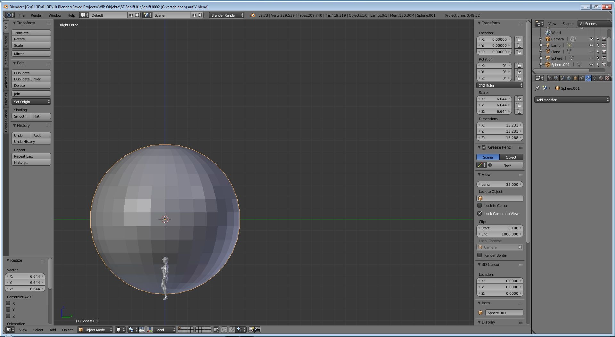This screenshot has width=615, height=337.
Task: Click the Lens 35.000 value slider
Action: [x=500, y=185]
